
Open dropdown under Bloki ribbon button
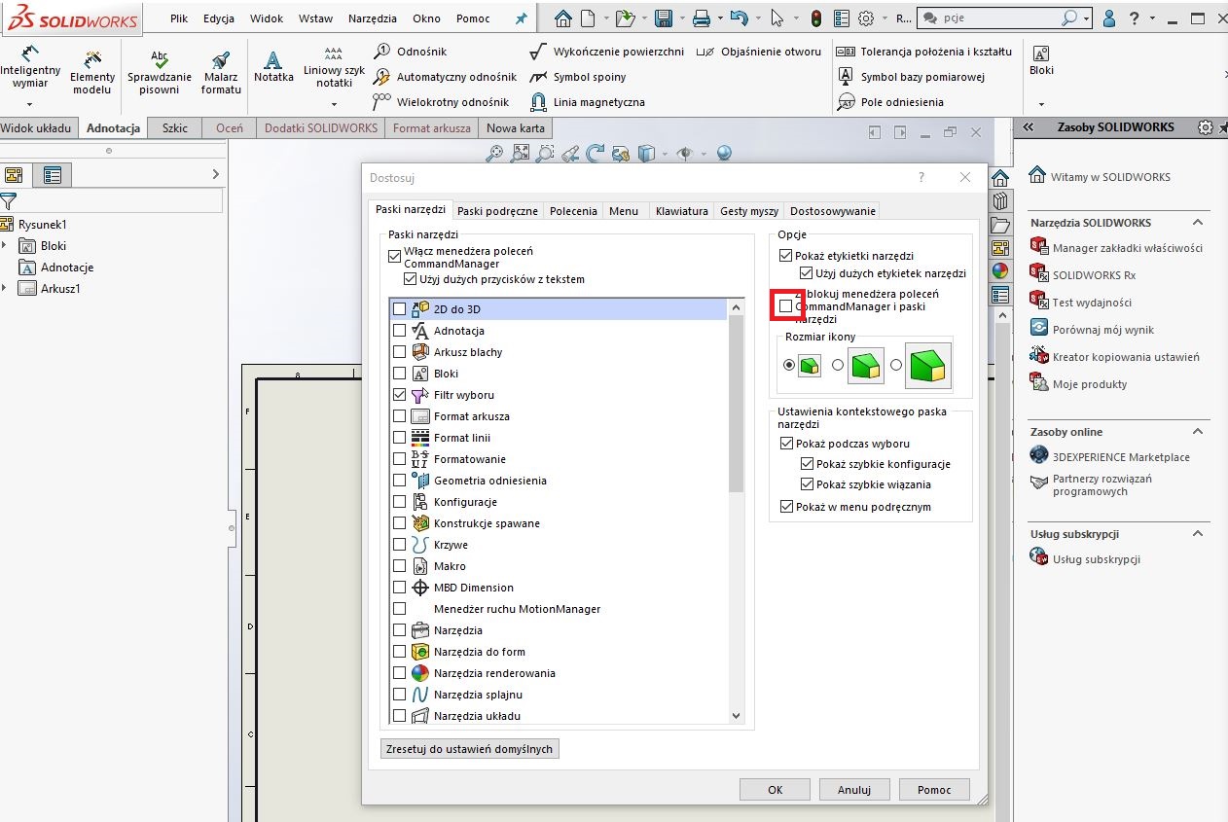(1041, 104)
